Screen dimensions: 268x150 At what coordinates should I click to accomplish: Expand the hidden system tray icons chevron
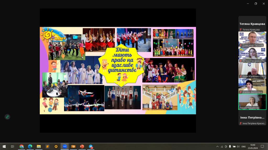click(x=217, y=147)
